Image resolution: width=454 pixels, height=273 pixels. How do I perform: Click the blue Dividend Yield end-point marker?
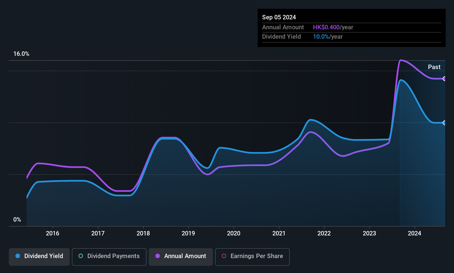[444, 123]
